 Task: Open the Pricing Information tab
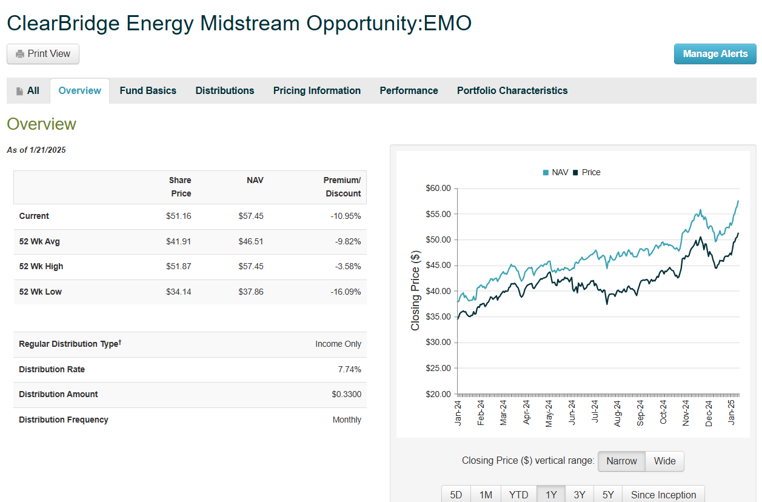click(x=317, y=90)
